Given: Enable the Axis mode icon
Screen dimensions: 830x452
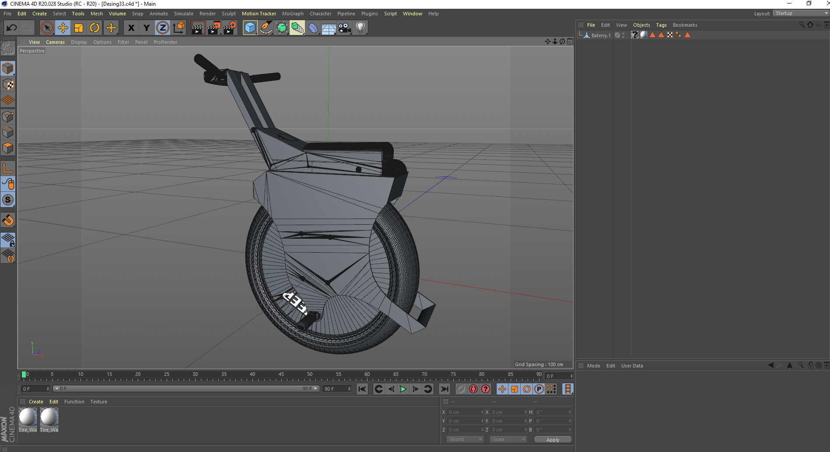Looking at the screenshot, I should (x=8, y=168).
